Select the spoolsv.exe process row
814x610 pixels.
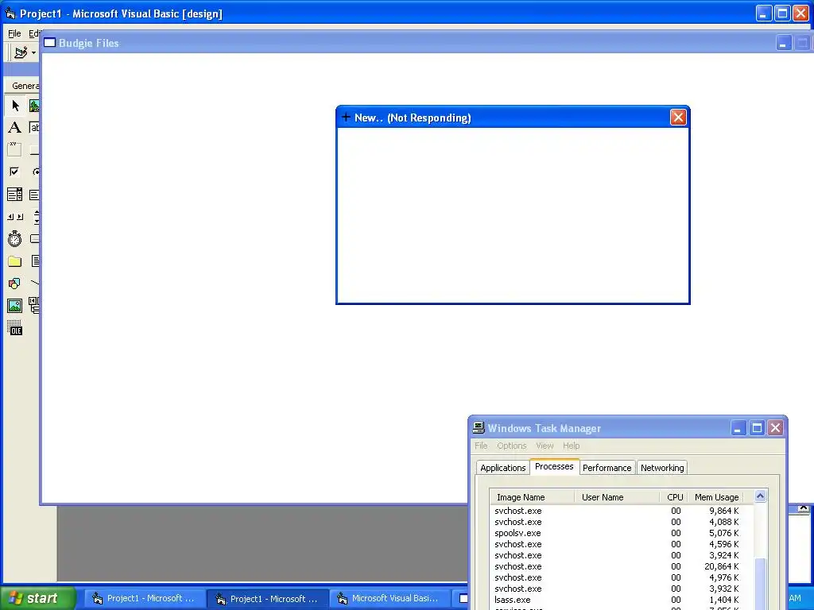pos(622,533)
